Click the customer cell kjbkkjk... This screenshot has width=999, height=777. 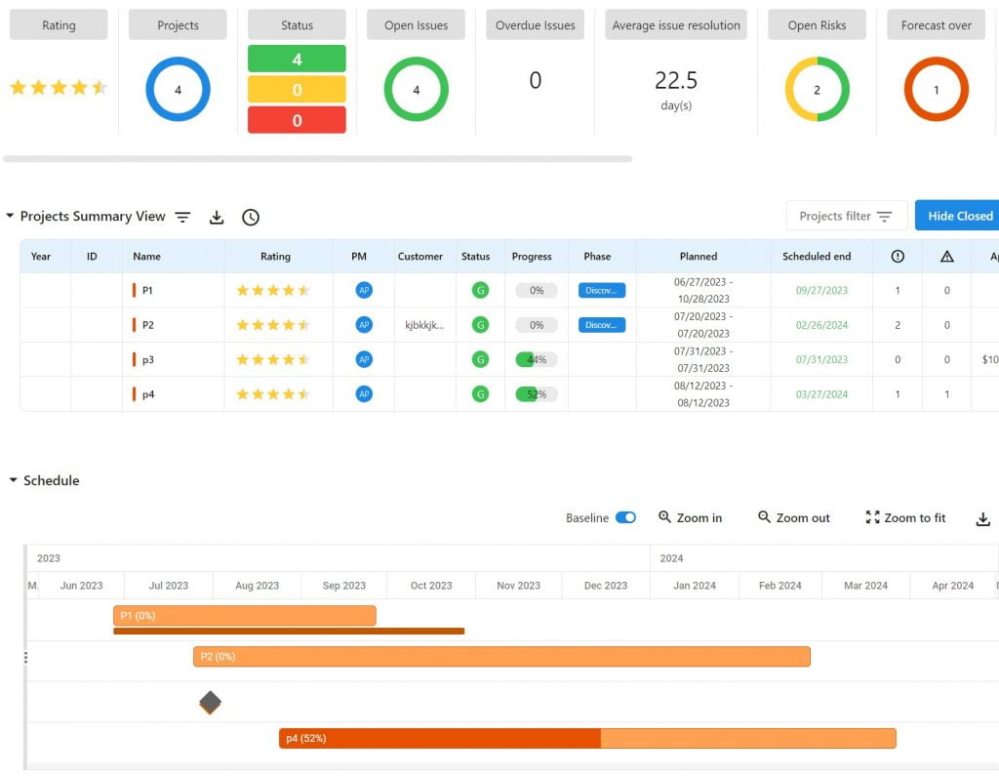click(x=424, y=324)
